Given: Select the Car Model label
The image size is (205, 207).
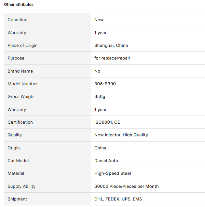Looking at the screenshot, I should tap(18, 161).
